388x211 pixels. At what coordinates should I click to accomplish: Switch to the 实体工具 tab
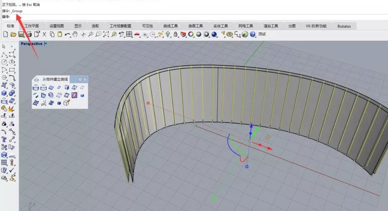coord(221,26)
